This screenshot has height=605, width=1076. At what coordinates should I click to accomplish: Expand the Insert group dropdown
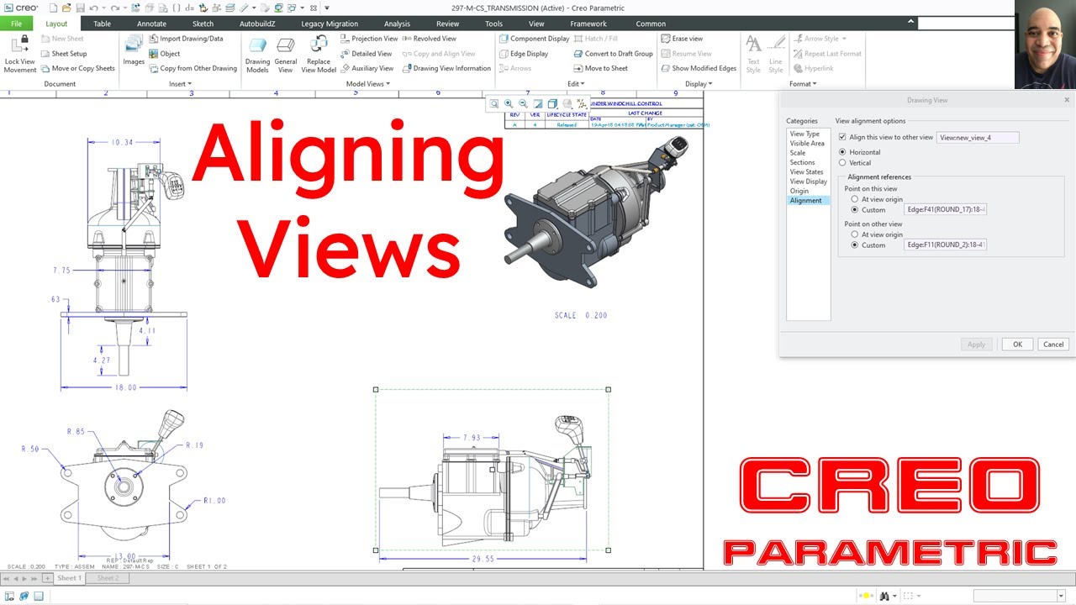tap(181, 84)
